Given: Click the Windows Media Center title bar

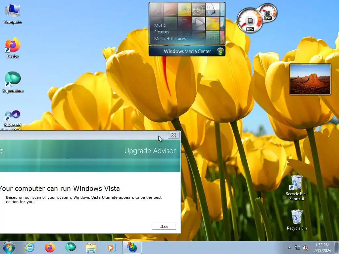Looking at the screenshot, I should [x=187, y=51].
